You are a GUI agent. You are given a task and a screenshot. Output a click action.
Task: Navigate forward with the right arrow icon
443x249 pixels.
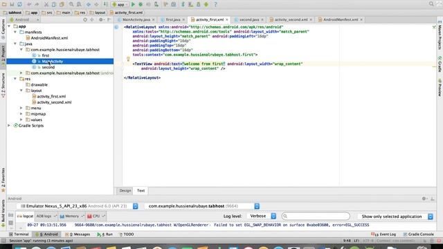[x=96, y=4]
